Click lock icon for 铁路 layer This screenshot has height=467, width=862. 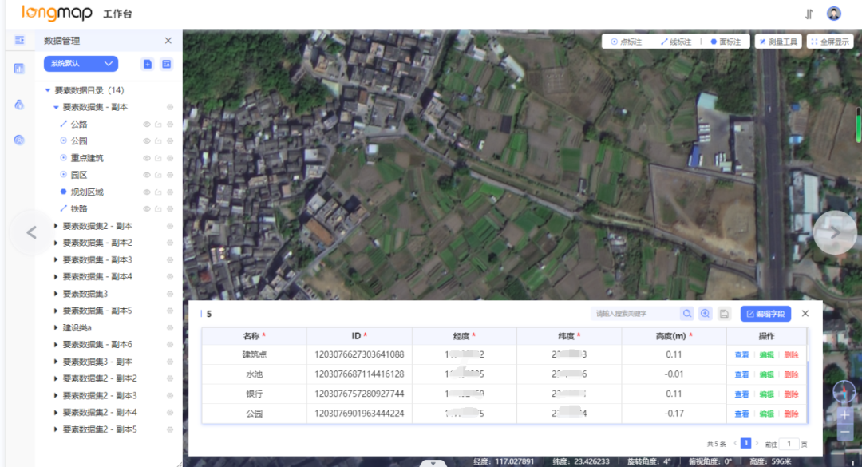click(158, 209)
